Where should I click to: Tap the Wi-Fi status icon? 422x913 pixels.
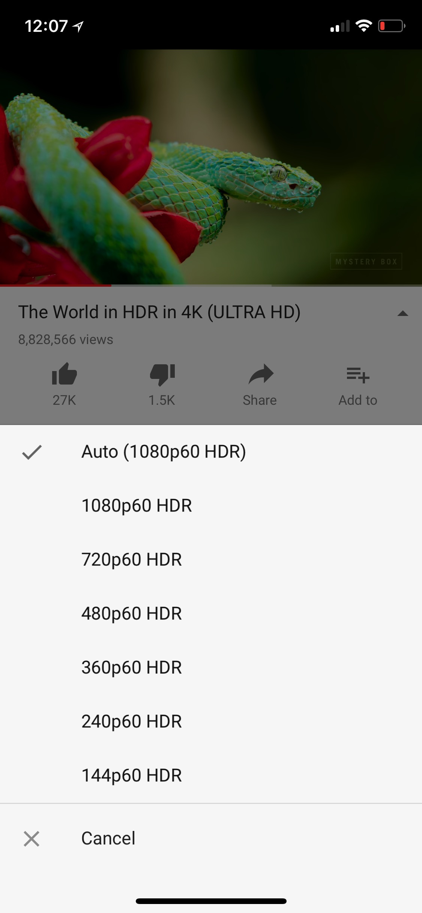pyautogui.click(x=363, y=26)
